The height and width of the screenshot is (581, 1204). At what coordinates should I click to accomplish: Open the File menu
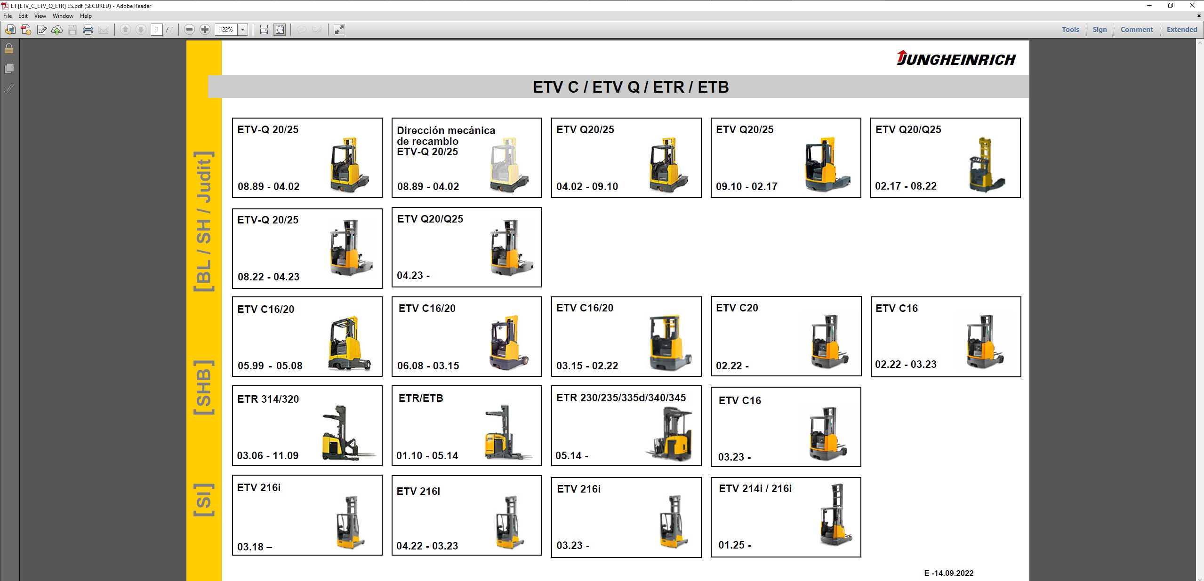click(x=8, y=16)
